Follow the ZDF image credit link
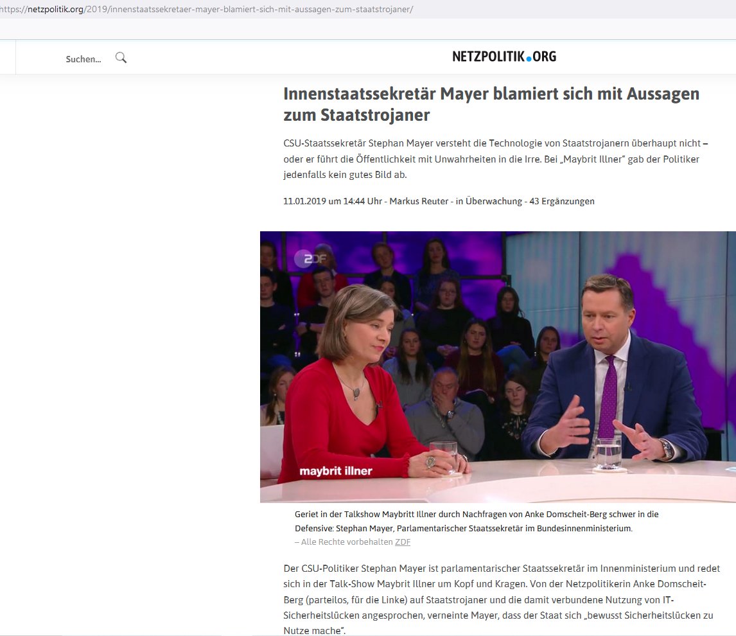 [403, 542]
